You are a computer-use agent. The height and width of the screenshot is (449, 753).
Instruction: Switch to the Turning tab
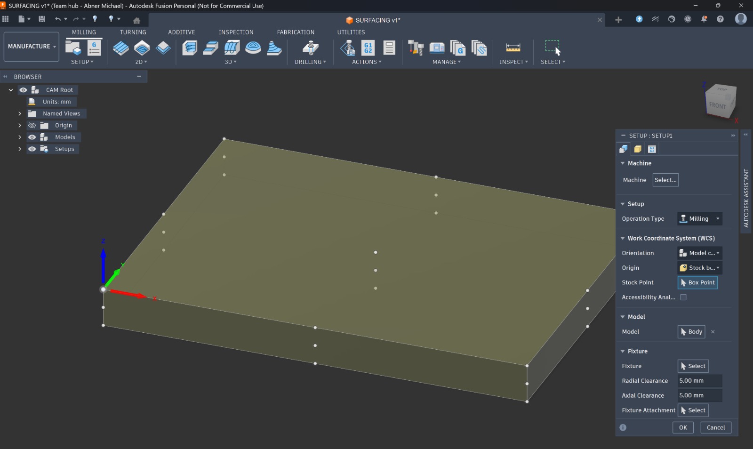pos(133,32)
